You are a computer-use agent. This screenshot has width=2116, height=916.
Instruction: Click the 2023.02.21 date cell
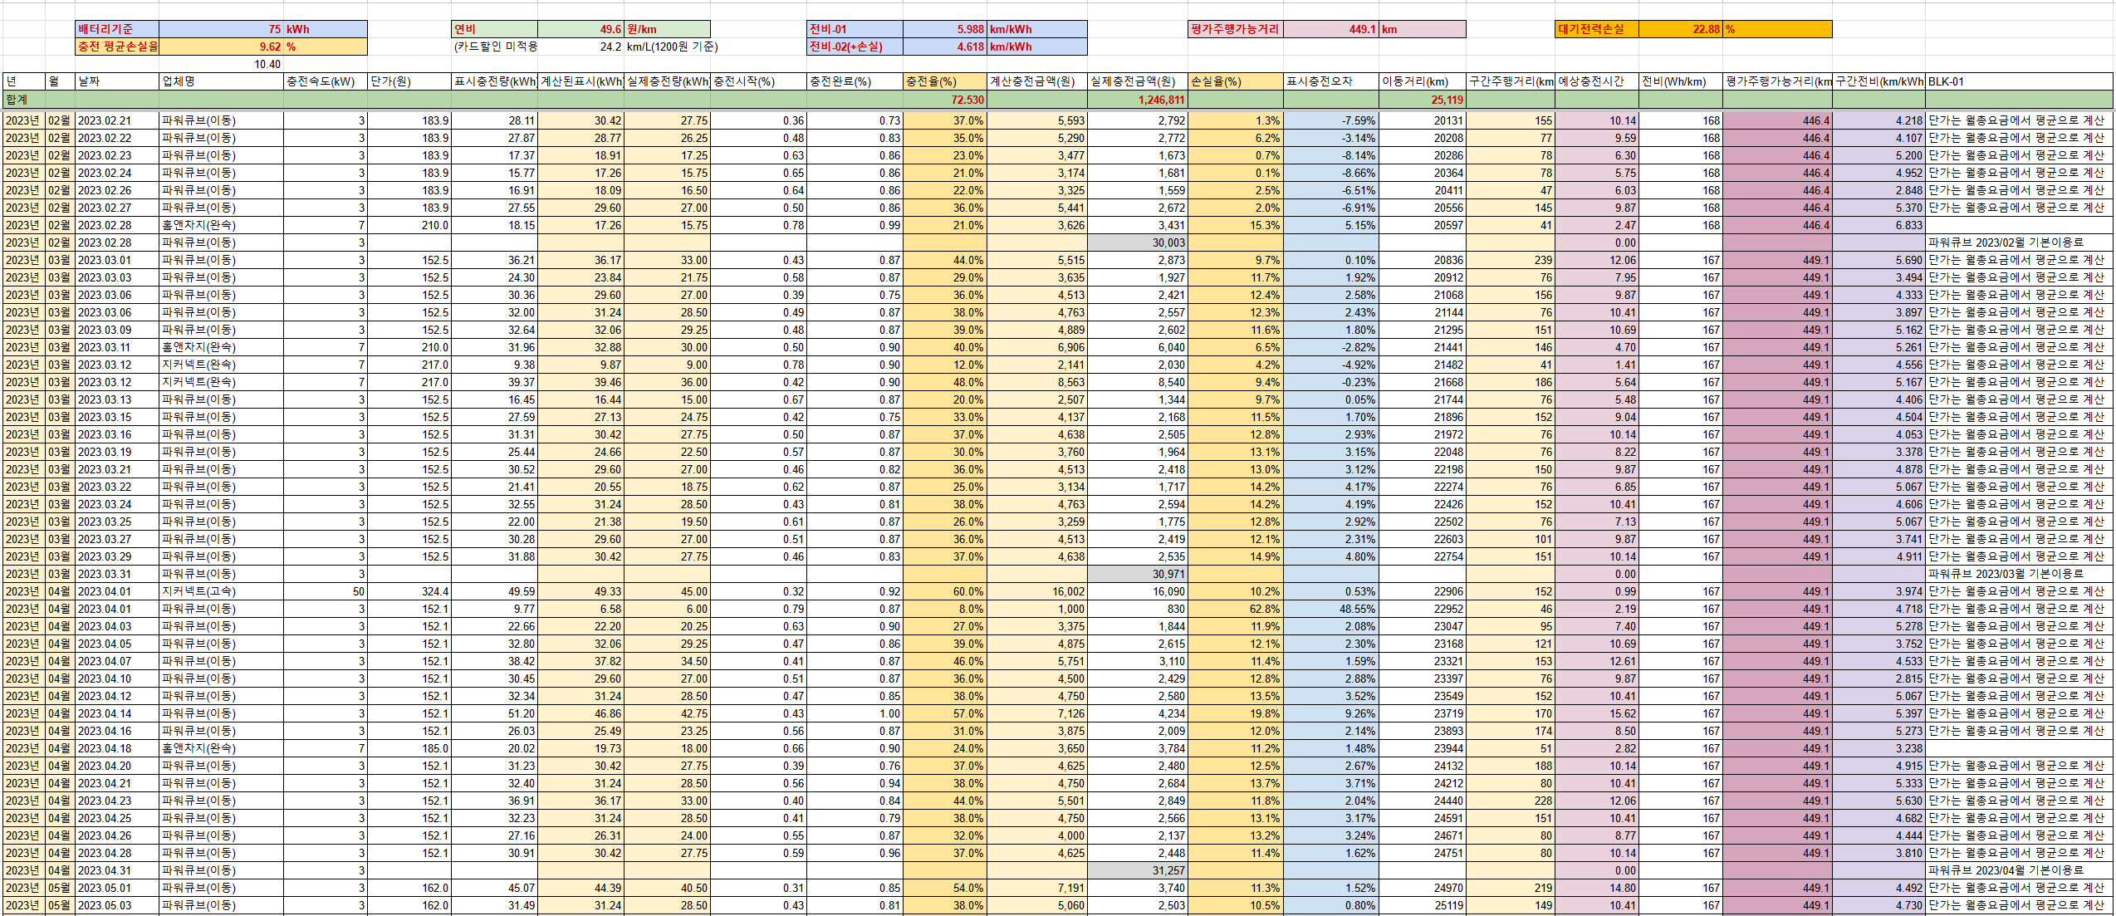pos(116,120)
